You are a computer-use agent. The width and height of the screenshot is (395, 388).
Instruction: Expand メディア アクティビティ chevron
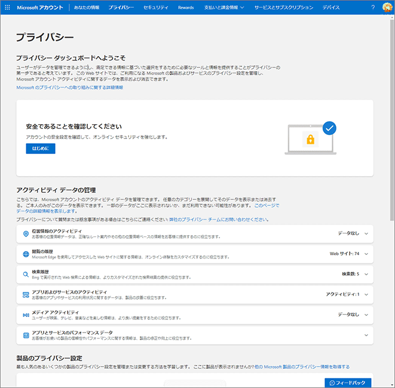click(x=366, y=315)
